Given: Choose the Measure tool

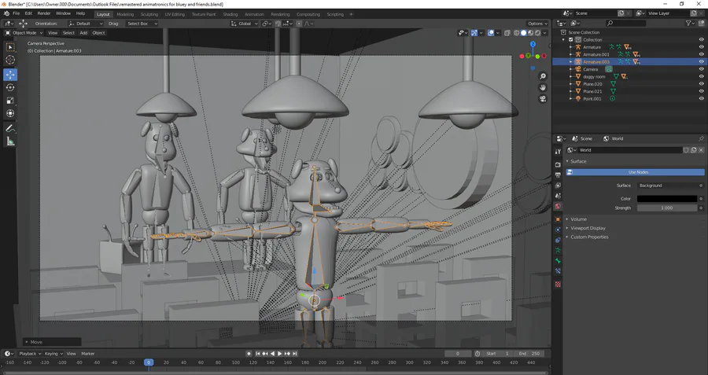Looking at the screenshot, I should click(10, 142).
